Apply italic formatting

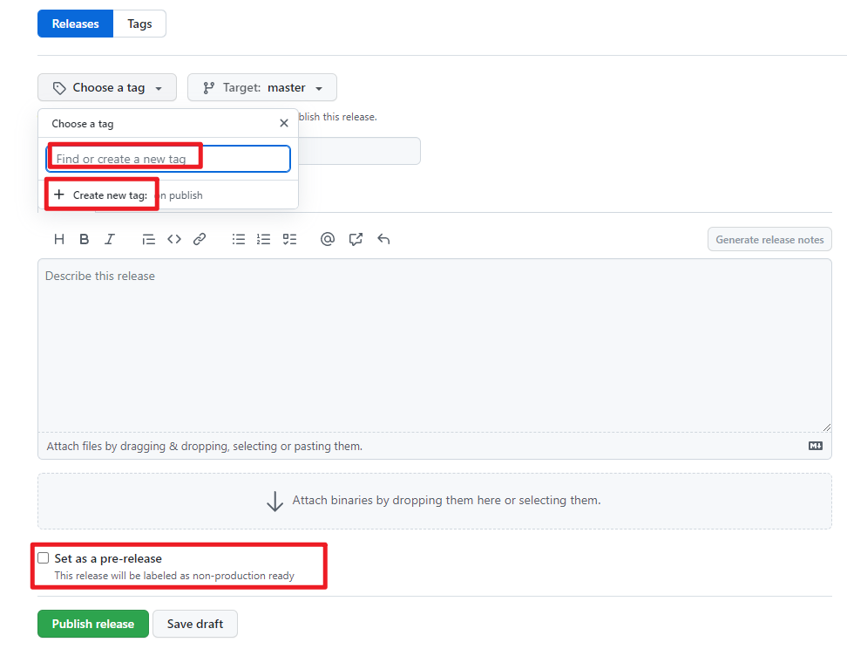[110, 239]
